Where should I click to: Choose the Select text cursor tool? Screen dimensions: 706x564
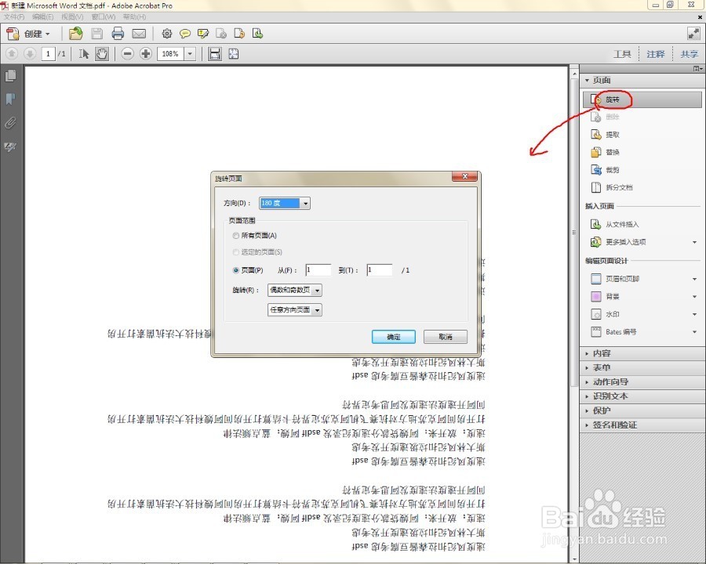[84, 54]
